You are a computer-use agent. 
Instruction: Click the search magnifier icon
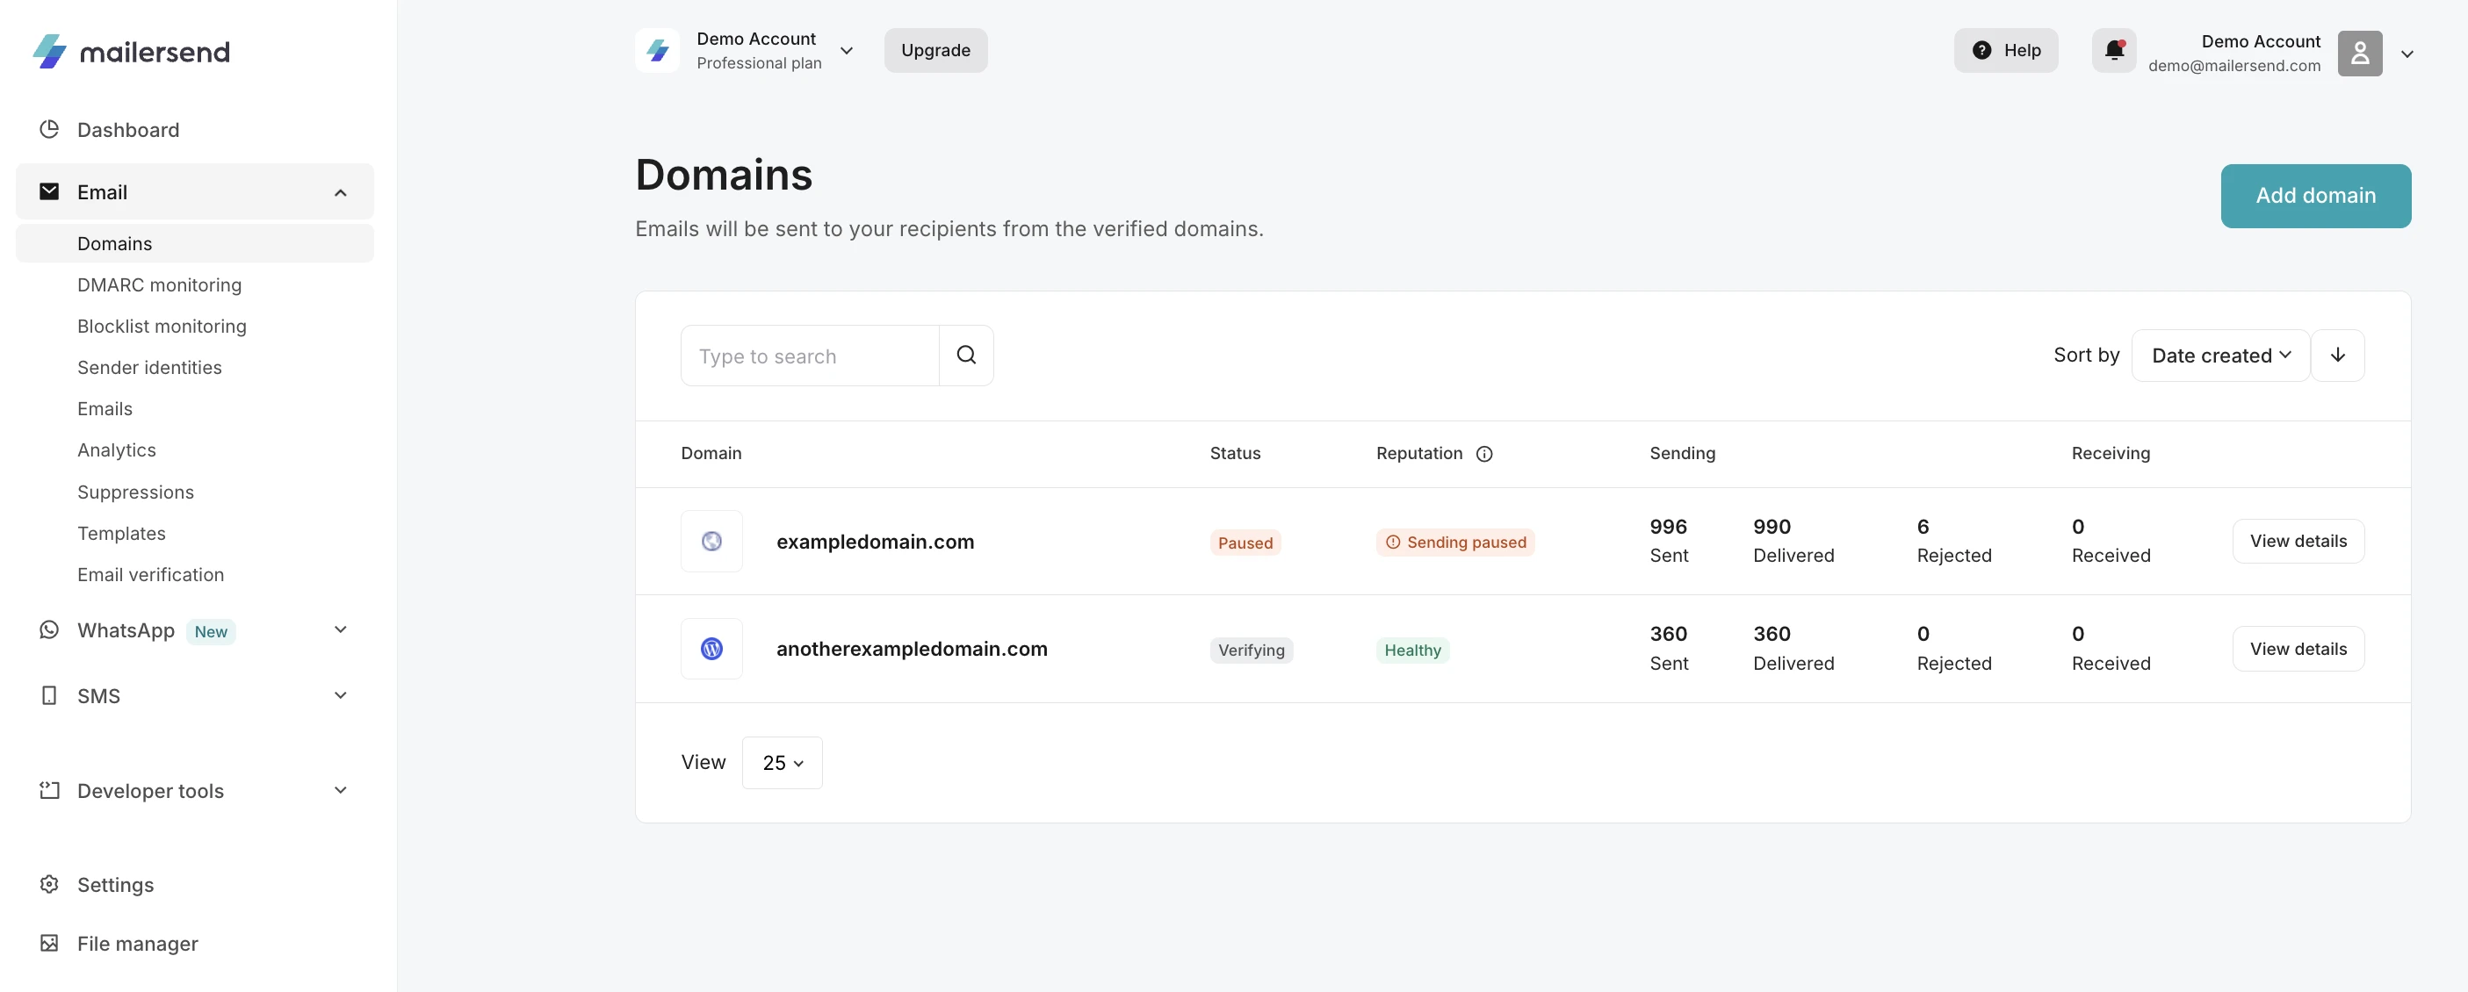tap(966, 356)
